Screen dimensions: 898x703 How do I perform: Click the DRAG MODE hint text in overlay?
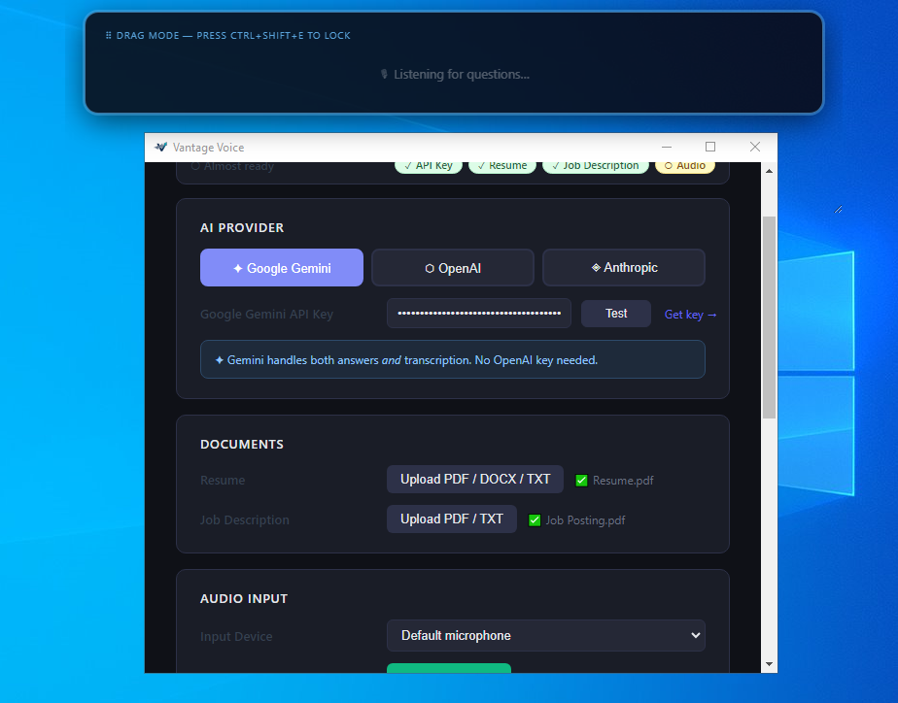coord(233,36)
